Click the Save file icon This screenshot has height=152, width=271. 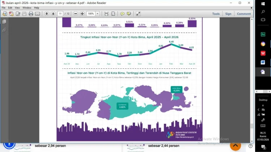point(24,14)
